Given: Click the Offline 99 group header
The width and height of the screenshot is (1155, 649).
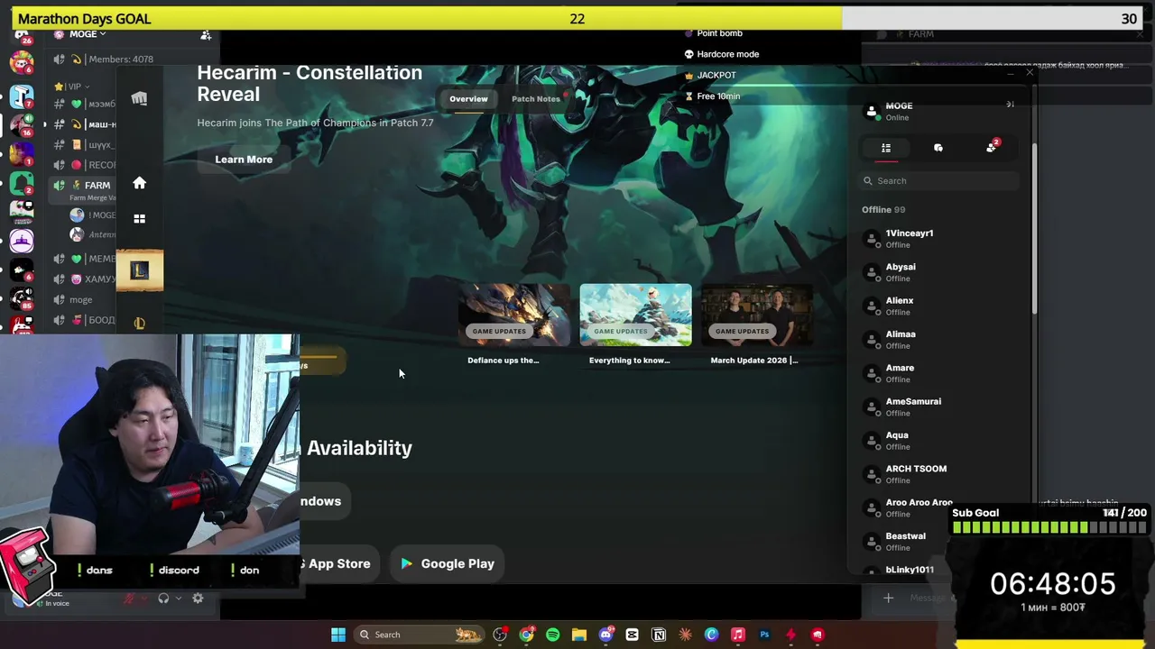Looking at the screenshot, I should point(883,210).
